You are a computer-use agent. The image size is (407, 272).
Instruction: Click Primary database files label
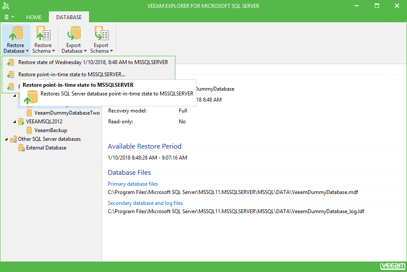click(133, 184)
